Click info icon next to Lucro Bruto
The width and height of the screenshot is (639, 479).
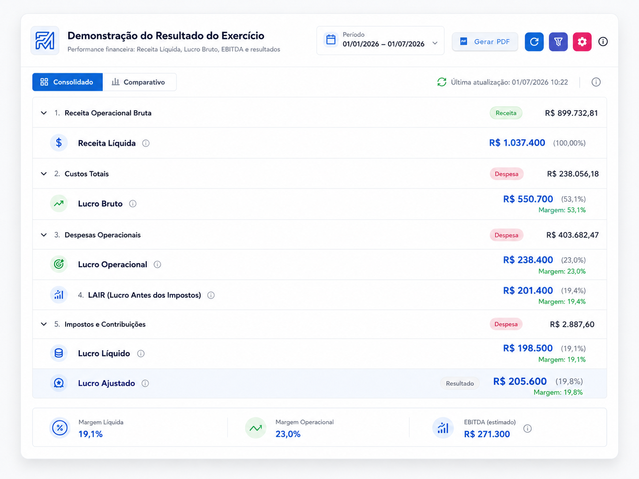pyautogui.click(x=133, y=204)
